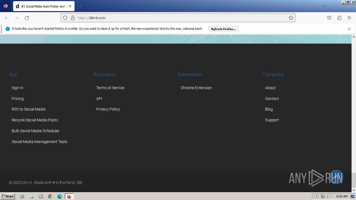The height and width of the screenshot is (200, 356).
Task: Click the App footer heading
Action: tap(13, 74)
